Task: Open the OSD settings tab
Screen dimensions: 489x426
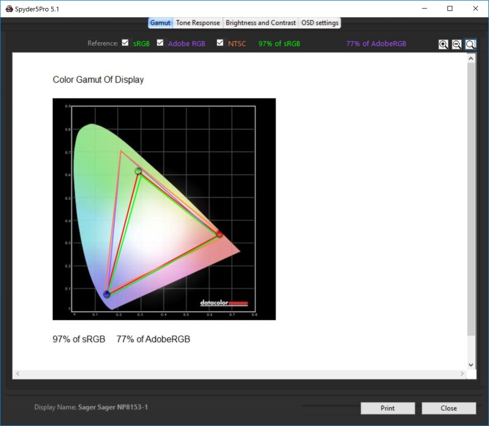Action: 320,23
